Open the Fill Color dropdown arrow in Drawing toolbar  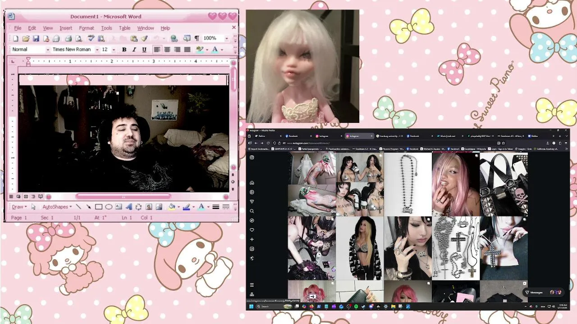click(178, 207)
